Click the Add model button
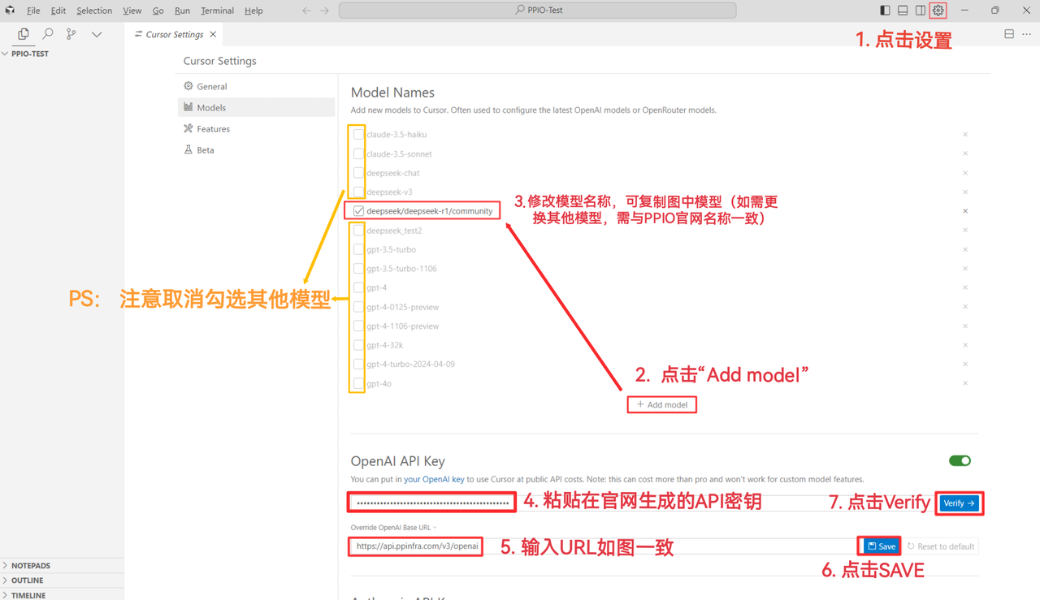This screenshot has width=1040, height=600. (x=661, y=404)
